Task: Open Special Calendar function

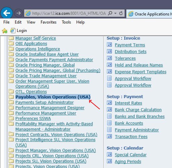Action: pyautogui.click(x=131, y=155)
